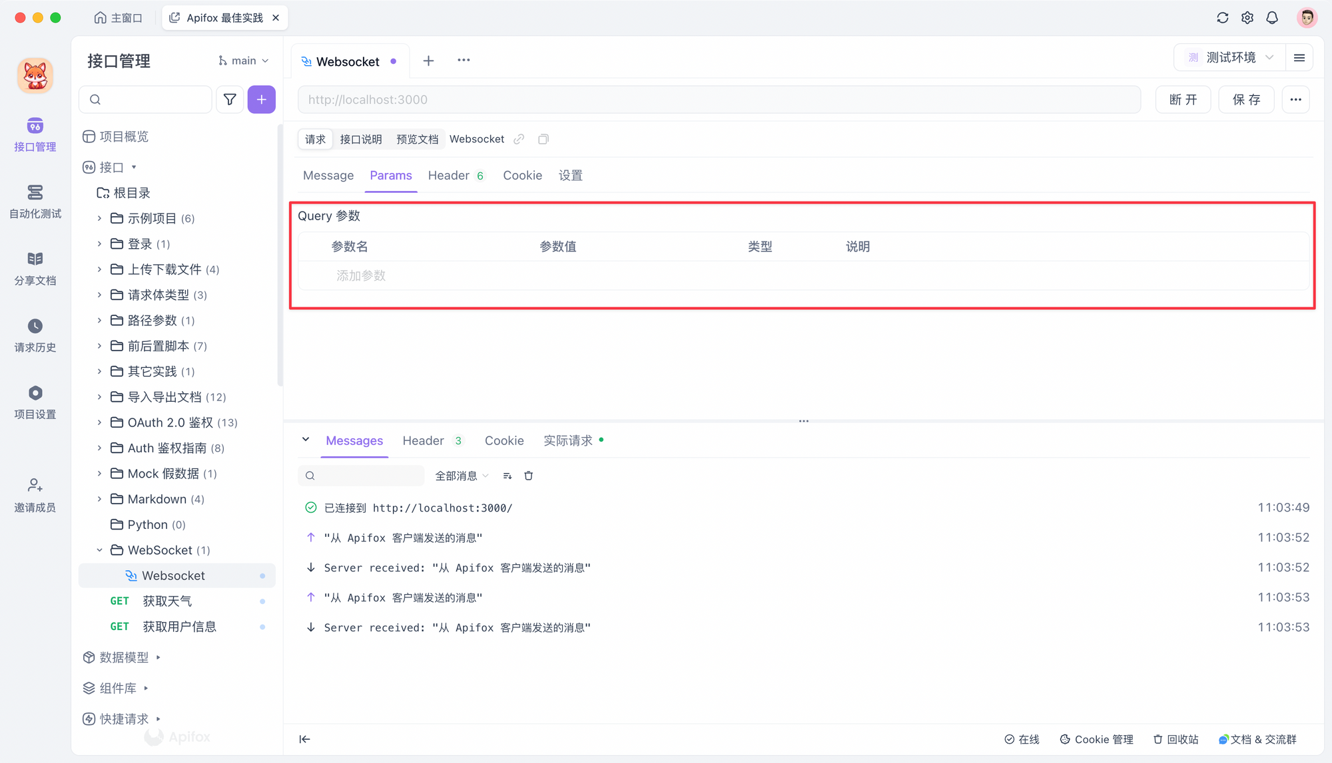
Task: Open notifications via the bell icon
Action: pos(1272,18)
